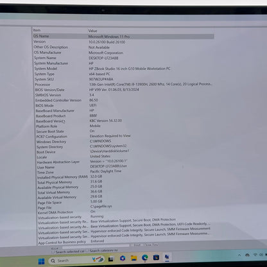Open the network status tray icon

click(255, 255)
